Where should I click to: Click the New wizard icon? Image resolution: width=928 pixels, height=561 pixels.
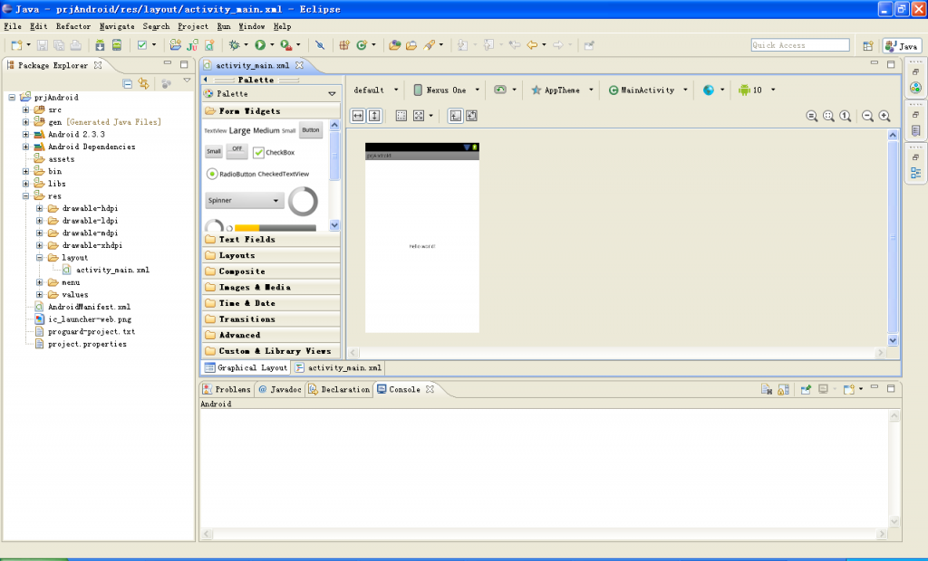[x=16, y=45]
